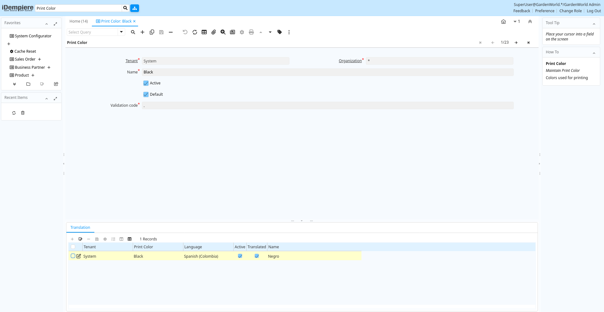Switch to the Home (14) tab
The width and height of the screenshot is (604, 312).
point(79,21)
